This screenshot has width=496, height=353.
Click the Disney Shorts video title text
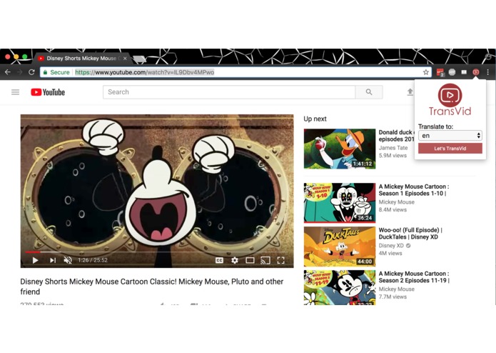click(152, 287)
